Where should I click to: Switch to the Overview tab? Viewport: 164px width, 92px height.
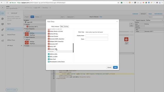pos(135,14)
